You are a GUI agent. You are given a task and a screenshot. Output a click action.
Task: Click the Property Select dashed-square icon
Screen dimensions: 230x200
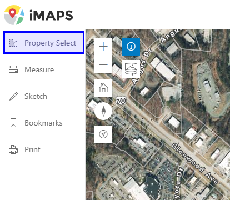coord(13,43)
